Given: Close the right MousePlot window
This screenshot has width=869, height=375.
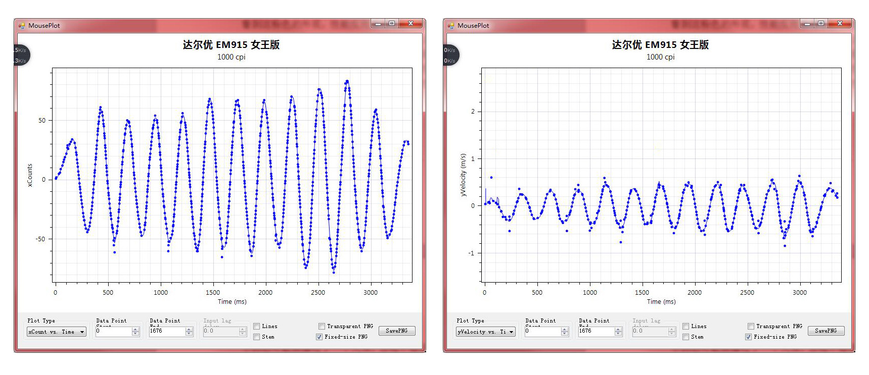Looking at the screenshot, I should click(x=840, y=24).
